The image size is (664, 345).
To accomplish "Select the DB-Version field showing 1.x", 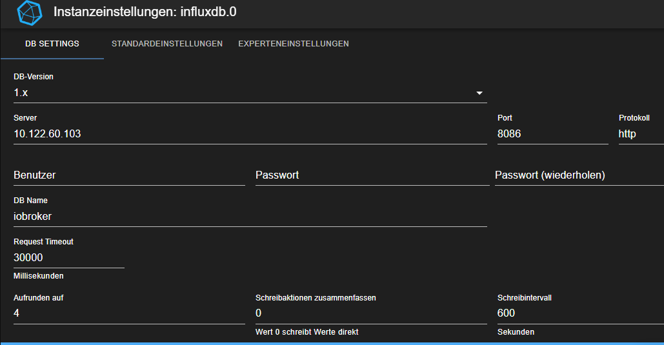I will (x=250, y=93).
